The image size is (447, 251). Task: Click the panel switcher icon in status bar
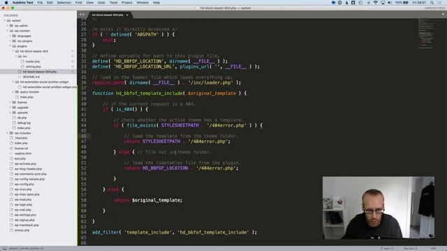(x=4, y=248)
